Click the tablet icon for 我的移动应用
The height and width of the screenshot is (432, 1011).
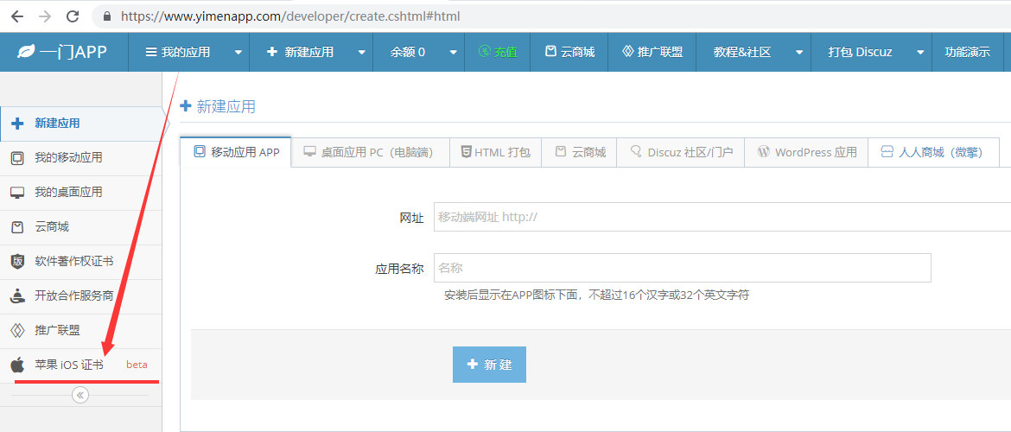click(x=18, y=158)
